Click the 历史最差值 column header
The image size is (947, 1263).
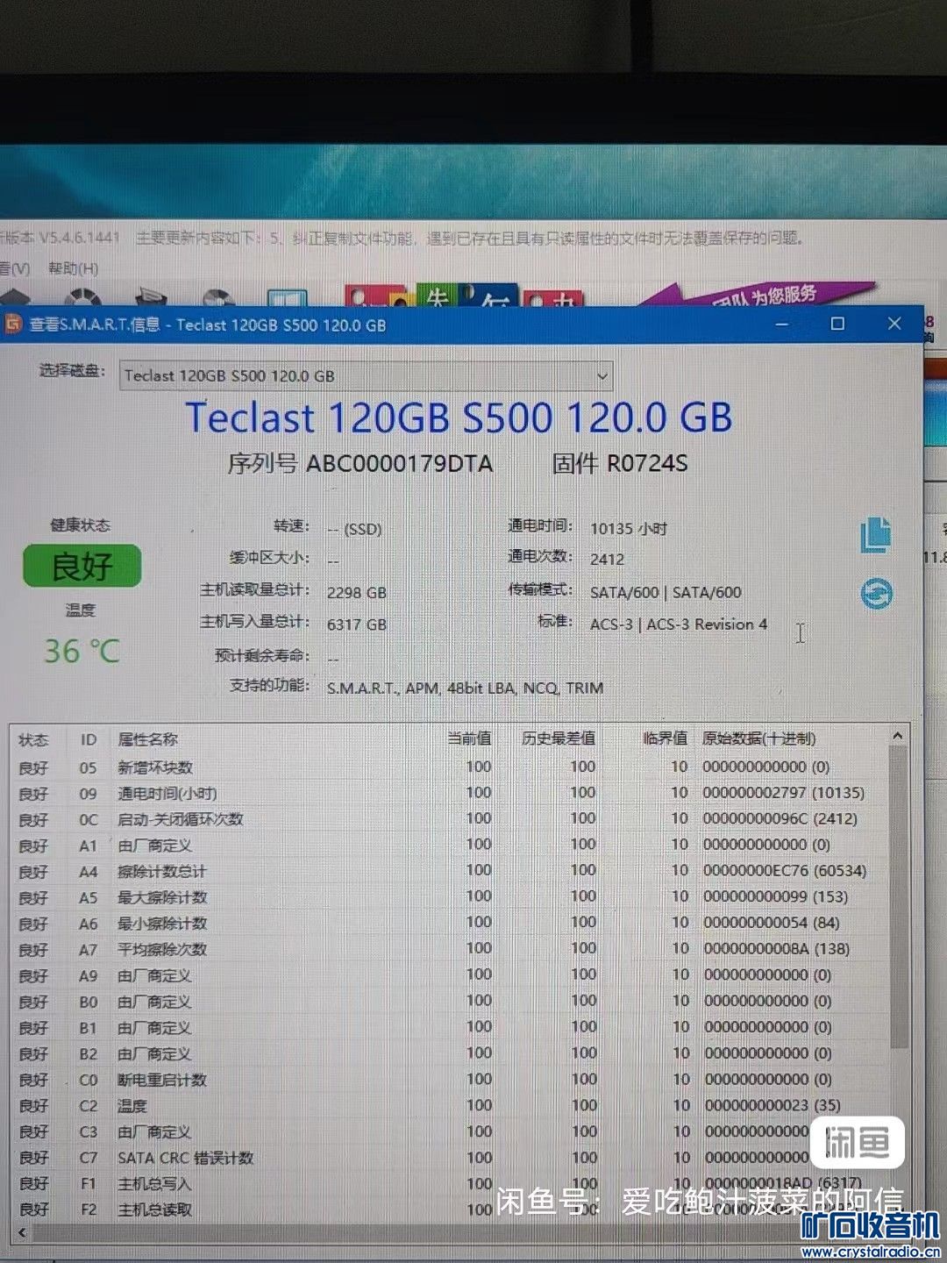point(559,739)
